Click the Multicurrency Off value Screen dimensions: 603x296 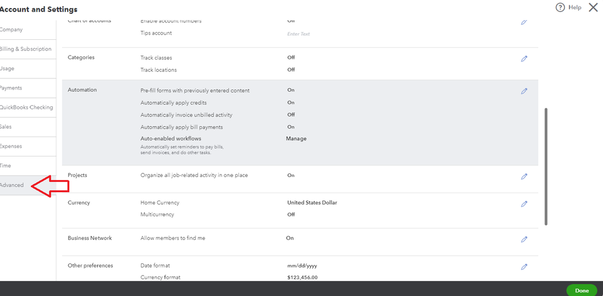point(291,214)
